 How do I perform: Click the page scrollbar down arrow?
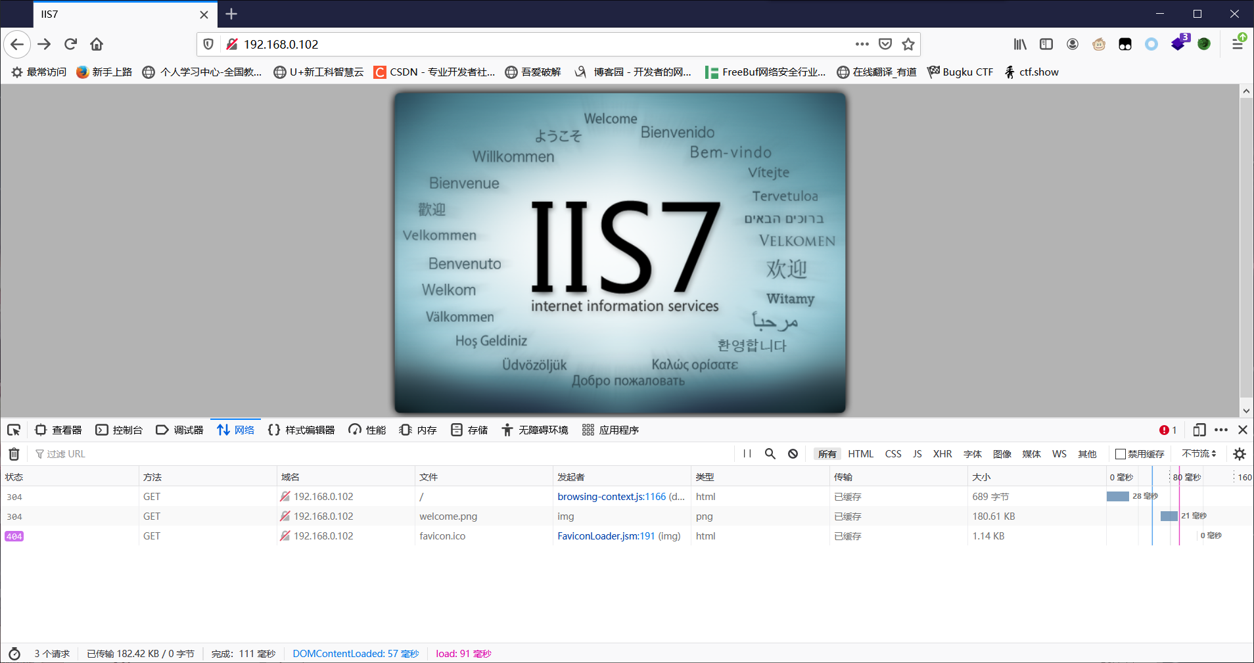pos(1246,411)
